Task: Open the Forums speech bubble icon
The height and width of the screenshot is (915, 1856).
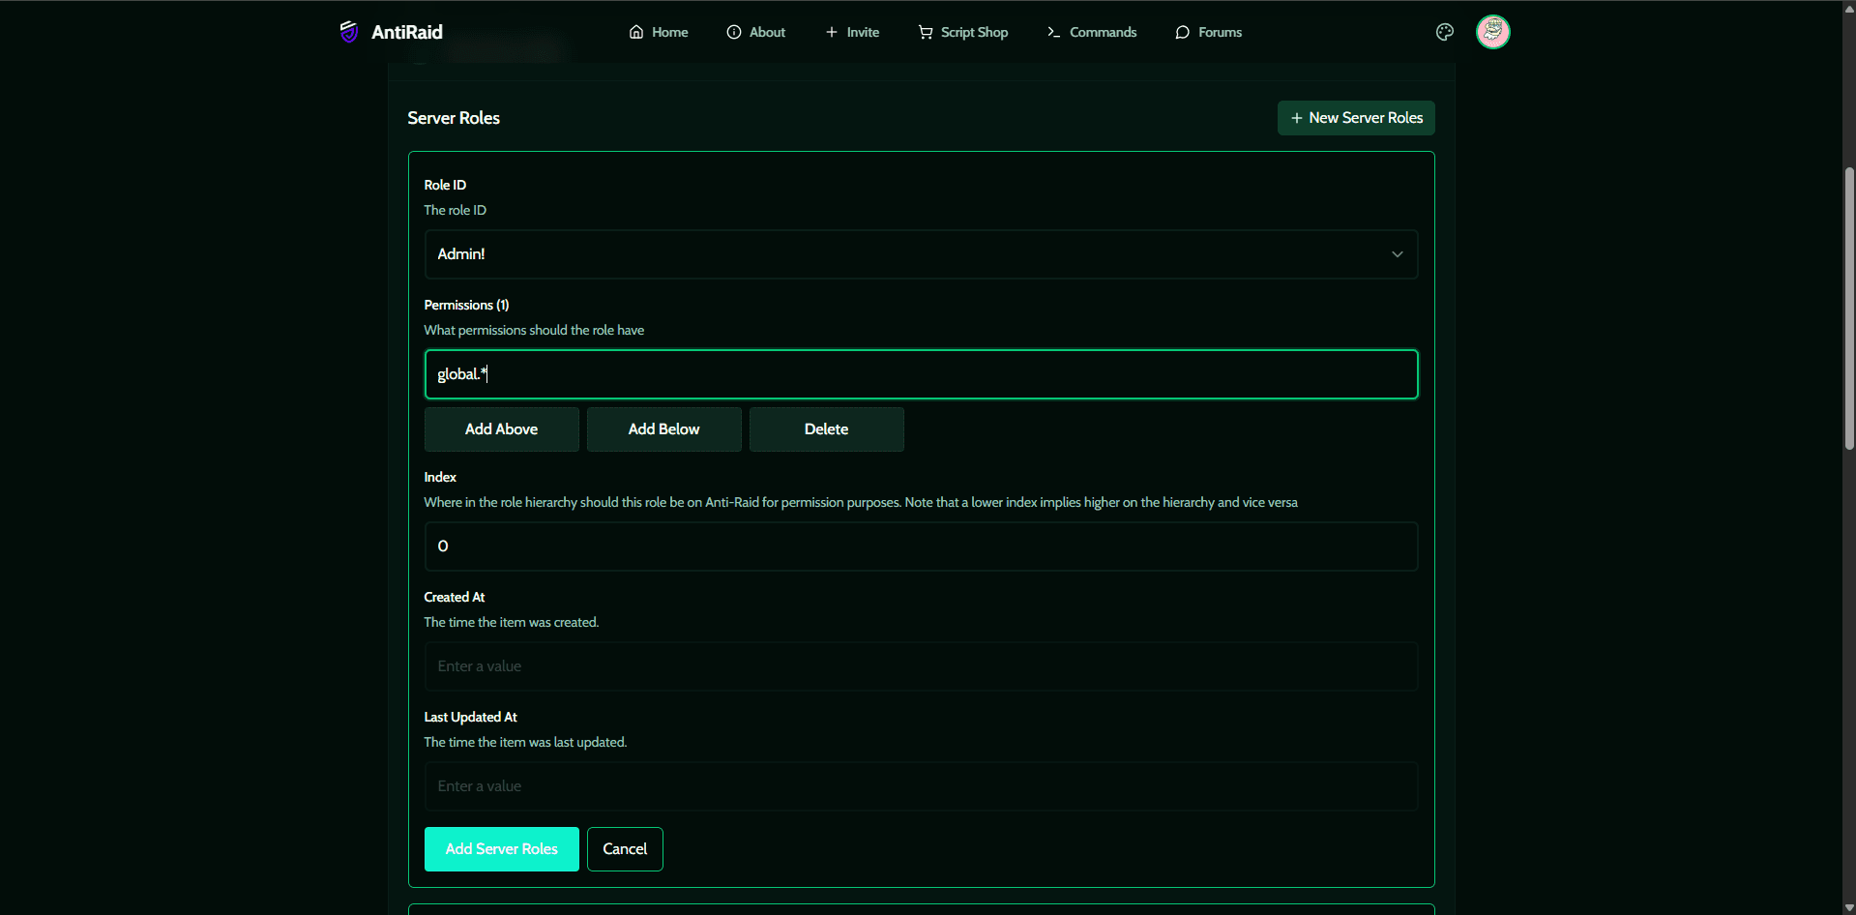Action: (x=1182, y=32)
